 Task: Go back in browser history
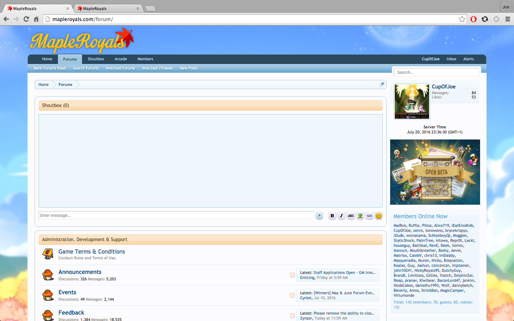[6, 19]
